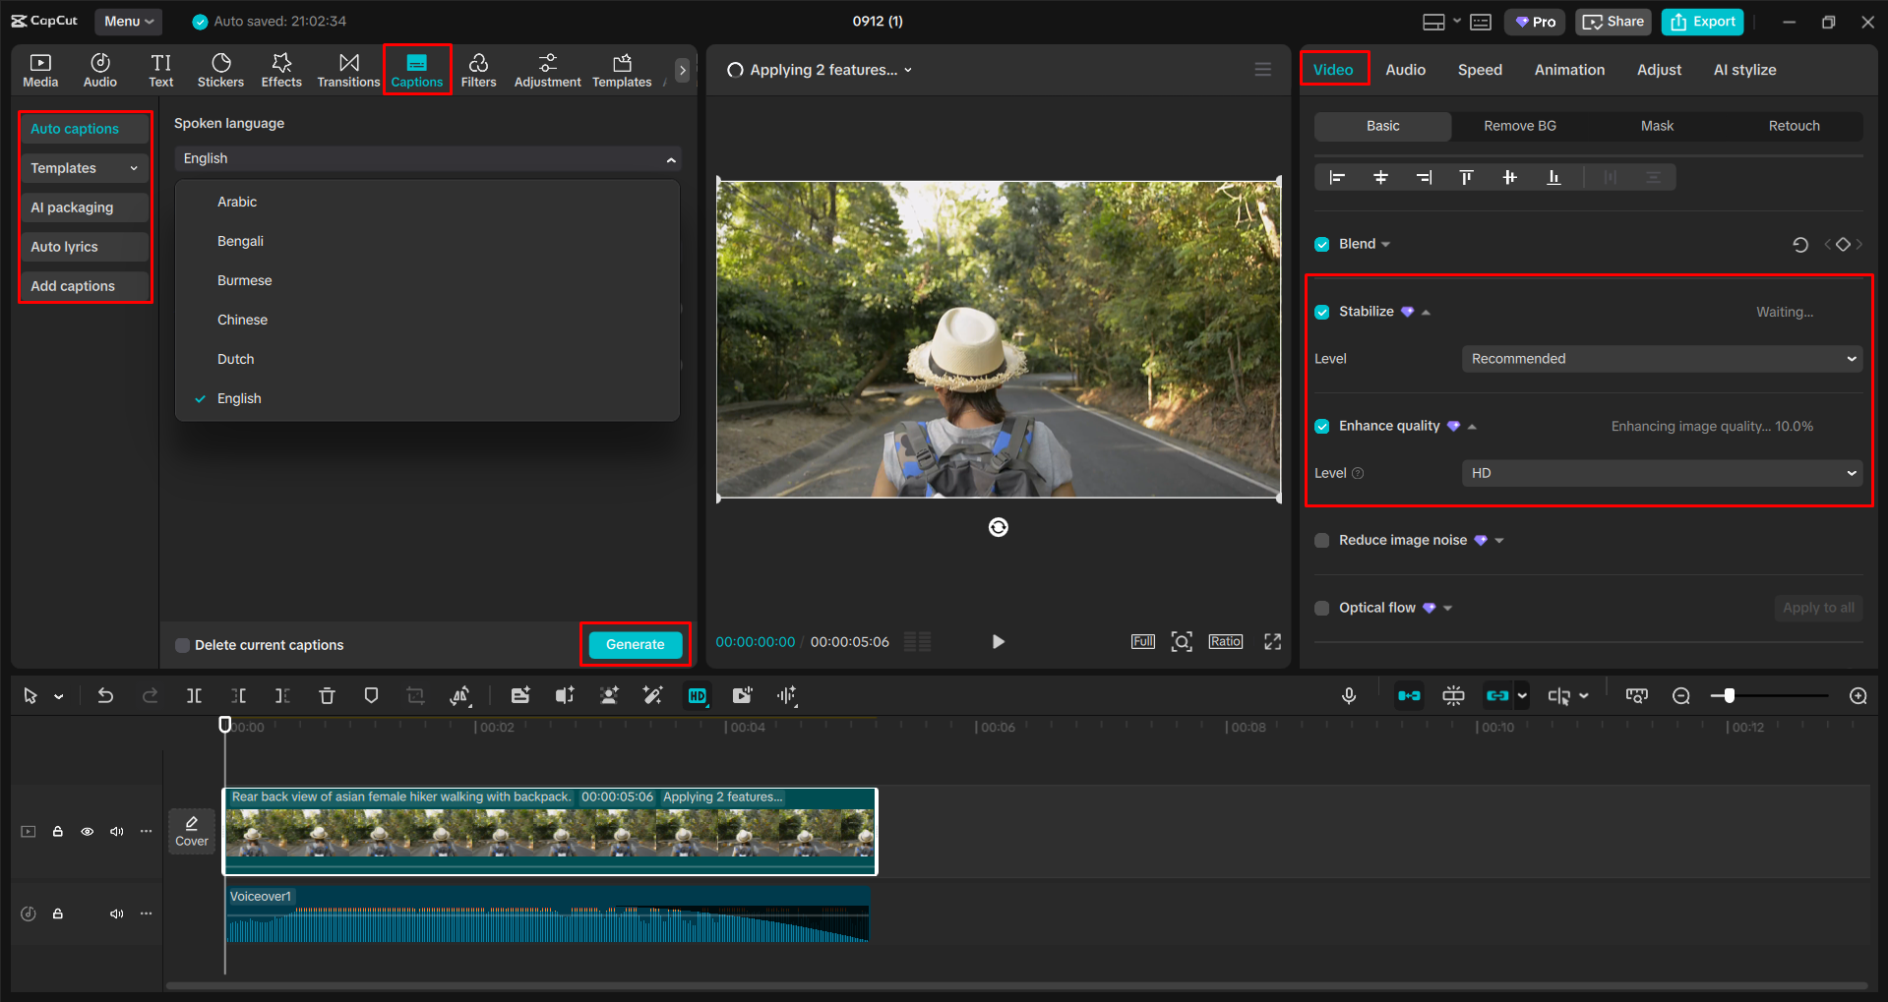
Task: Switch to the Remove BG tab
Action: pyautogui.click(x=1519, y=126)
